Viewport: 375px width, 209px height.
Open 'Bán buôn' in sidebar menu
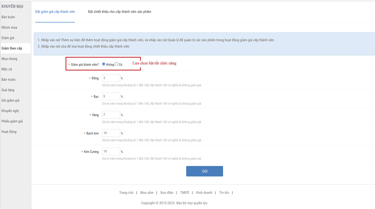pos(8,17)
